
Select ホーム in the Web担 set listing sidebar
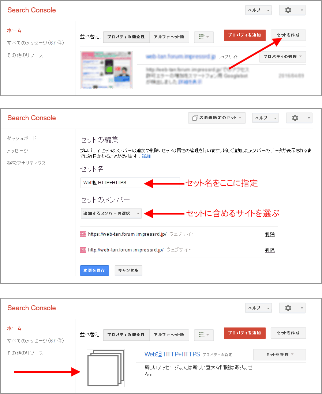[14, 329]
